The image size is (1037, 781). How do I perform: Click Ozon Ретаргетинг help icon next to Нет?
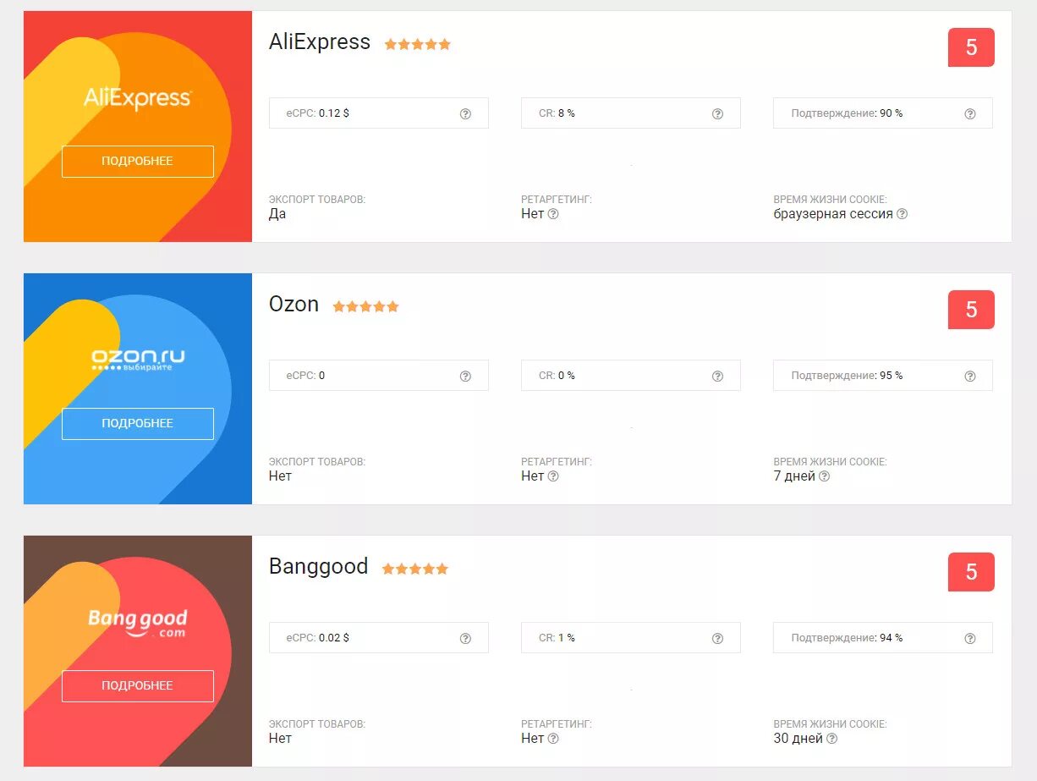[x=553, y=476]
